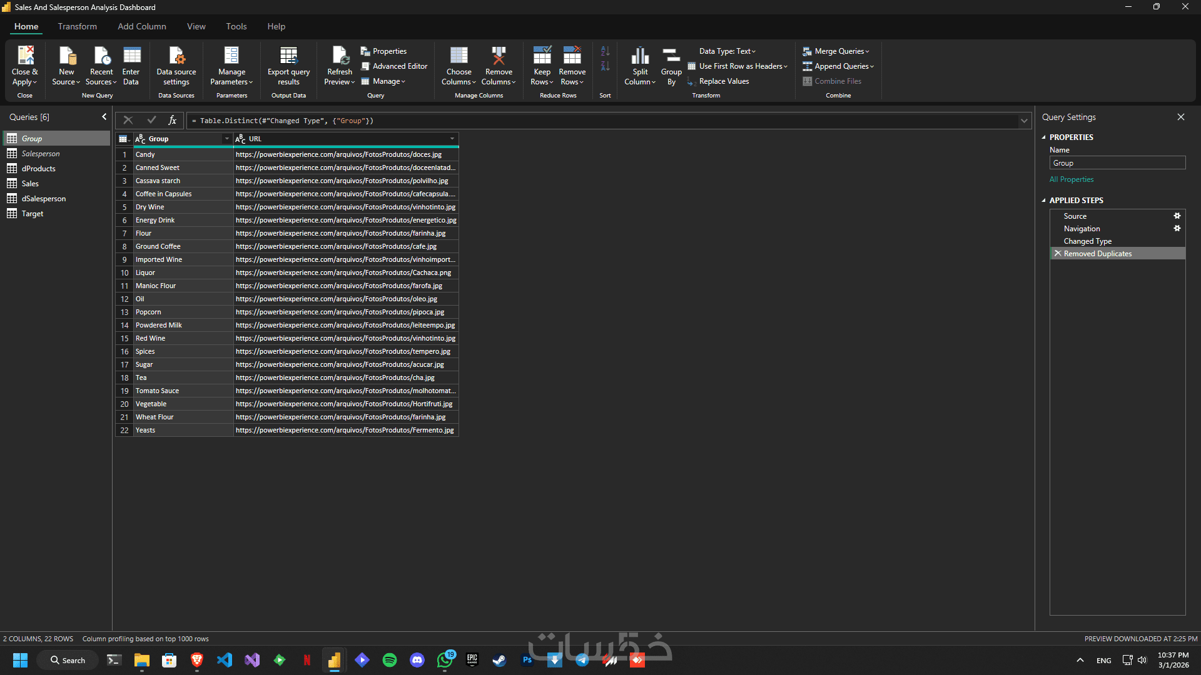Open the Group column filter dropdown
Viewport: 1201px width, 675px height.
click(x=226, y=139)
